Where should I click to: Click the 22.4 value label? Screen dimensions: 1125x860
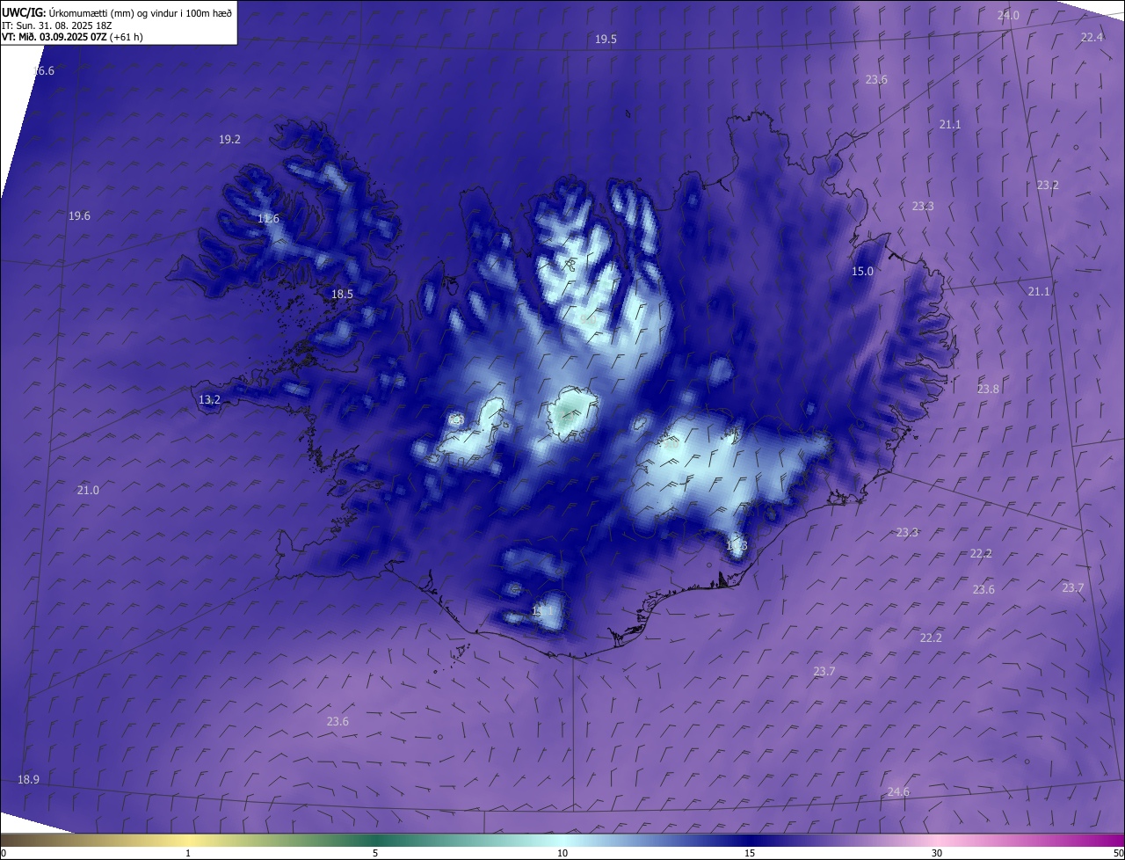[x=1092, y=37]
